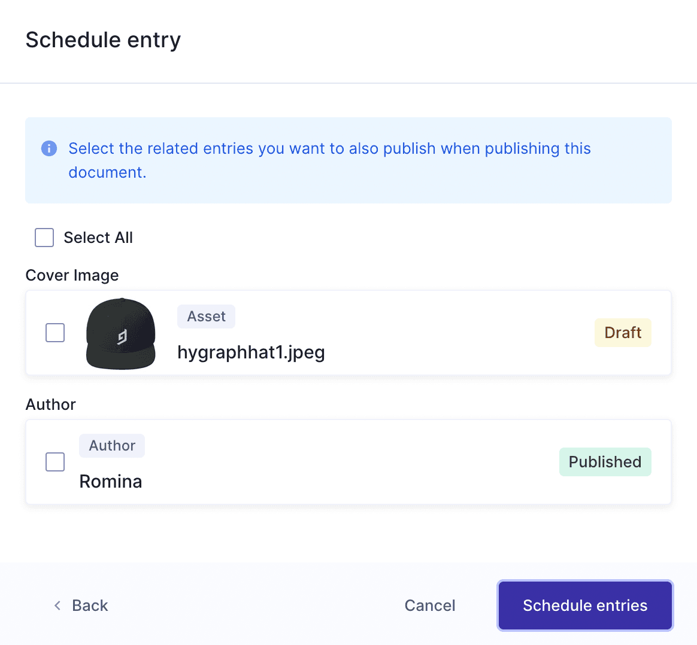Screen dimensions: 697x645
Task: Click the back chevron arrow icon
Action: click(x=57, y=606)
